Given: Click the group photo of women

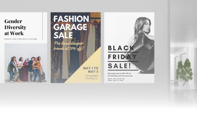Looking at the screenshot, I should tap(26, 63).
